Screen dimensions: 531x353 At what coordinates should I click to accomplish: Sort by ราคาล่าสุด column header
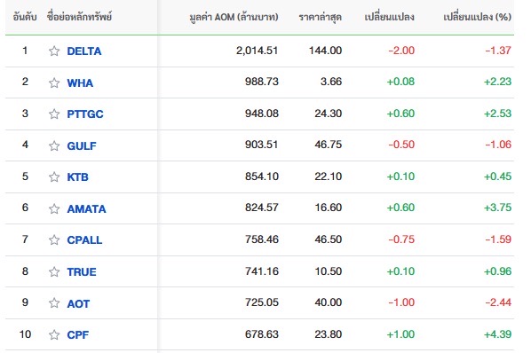pos(320,17)
